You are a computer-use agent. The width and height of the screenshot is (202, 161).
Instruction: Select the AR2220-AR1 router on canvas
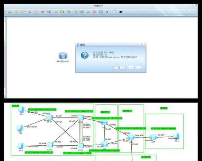pyautogui.click(x=63, y=56)
